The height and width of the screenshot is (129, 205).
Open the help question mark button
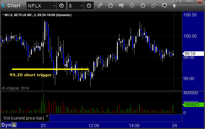tap(178, 2)
